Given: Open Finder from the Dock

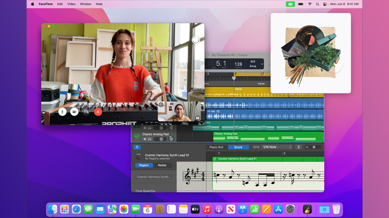Looking at the screenshot, I should (x=53, y=209).
